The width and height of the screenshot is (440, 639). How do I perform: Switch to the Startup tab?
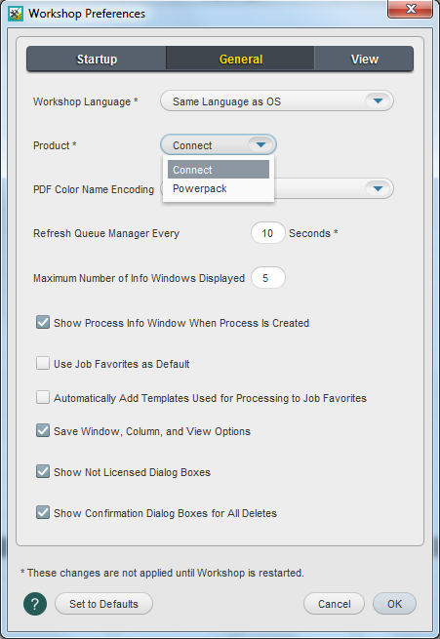click(97, 60)
